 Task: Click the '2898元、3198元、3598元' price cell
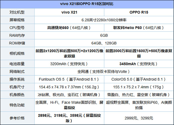coord(69,118)
